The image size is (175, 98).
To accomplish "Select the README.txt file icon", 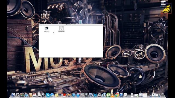I will [x=61, y=28].
